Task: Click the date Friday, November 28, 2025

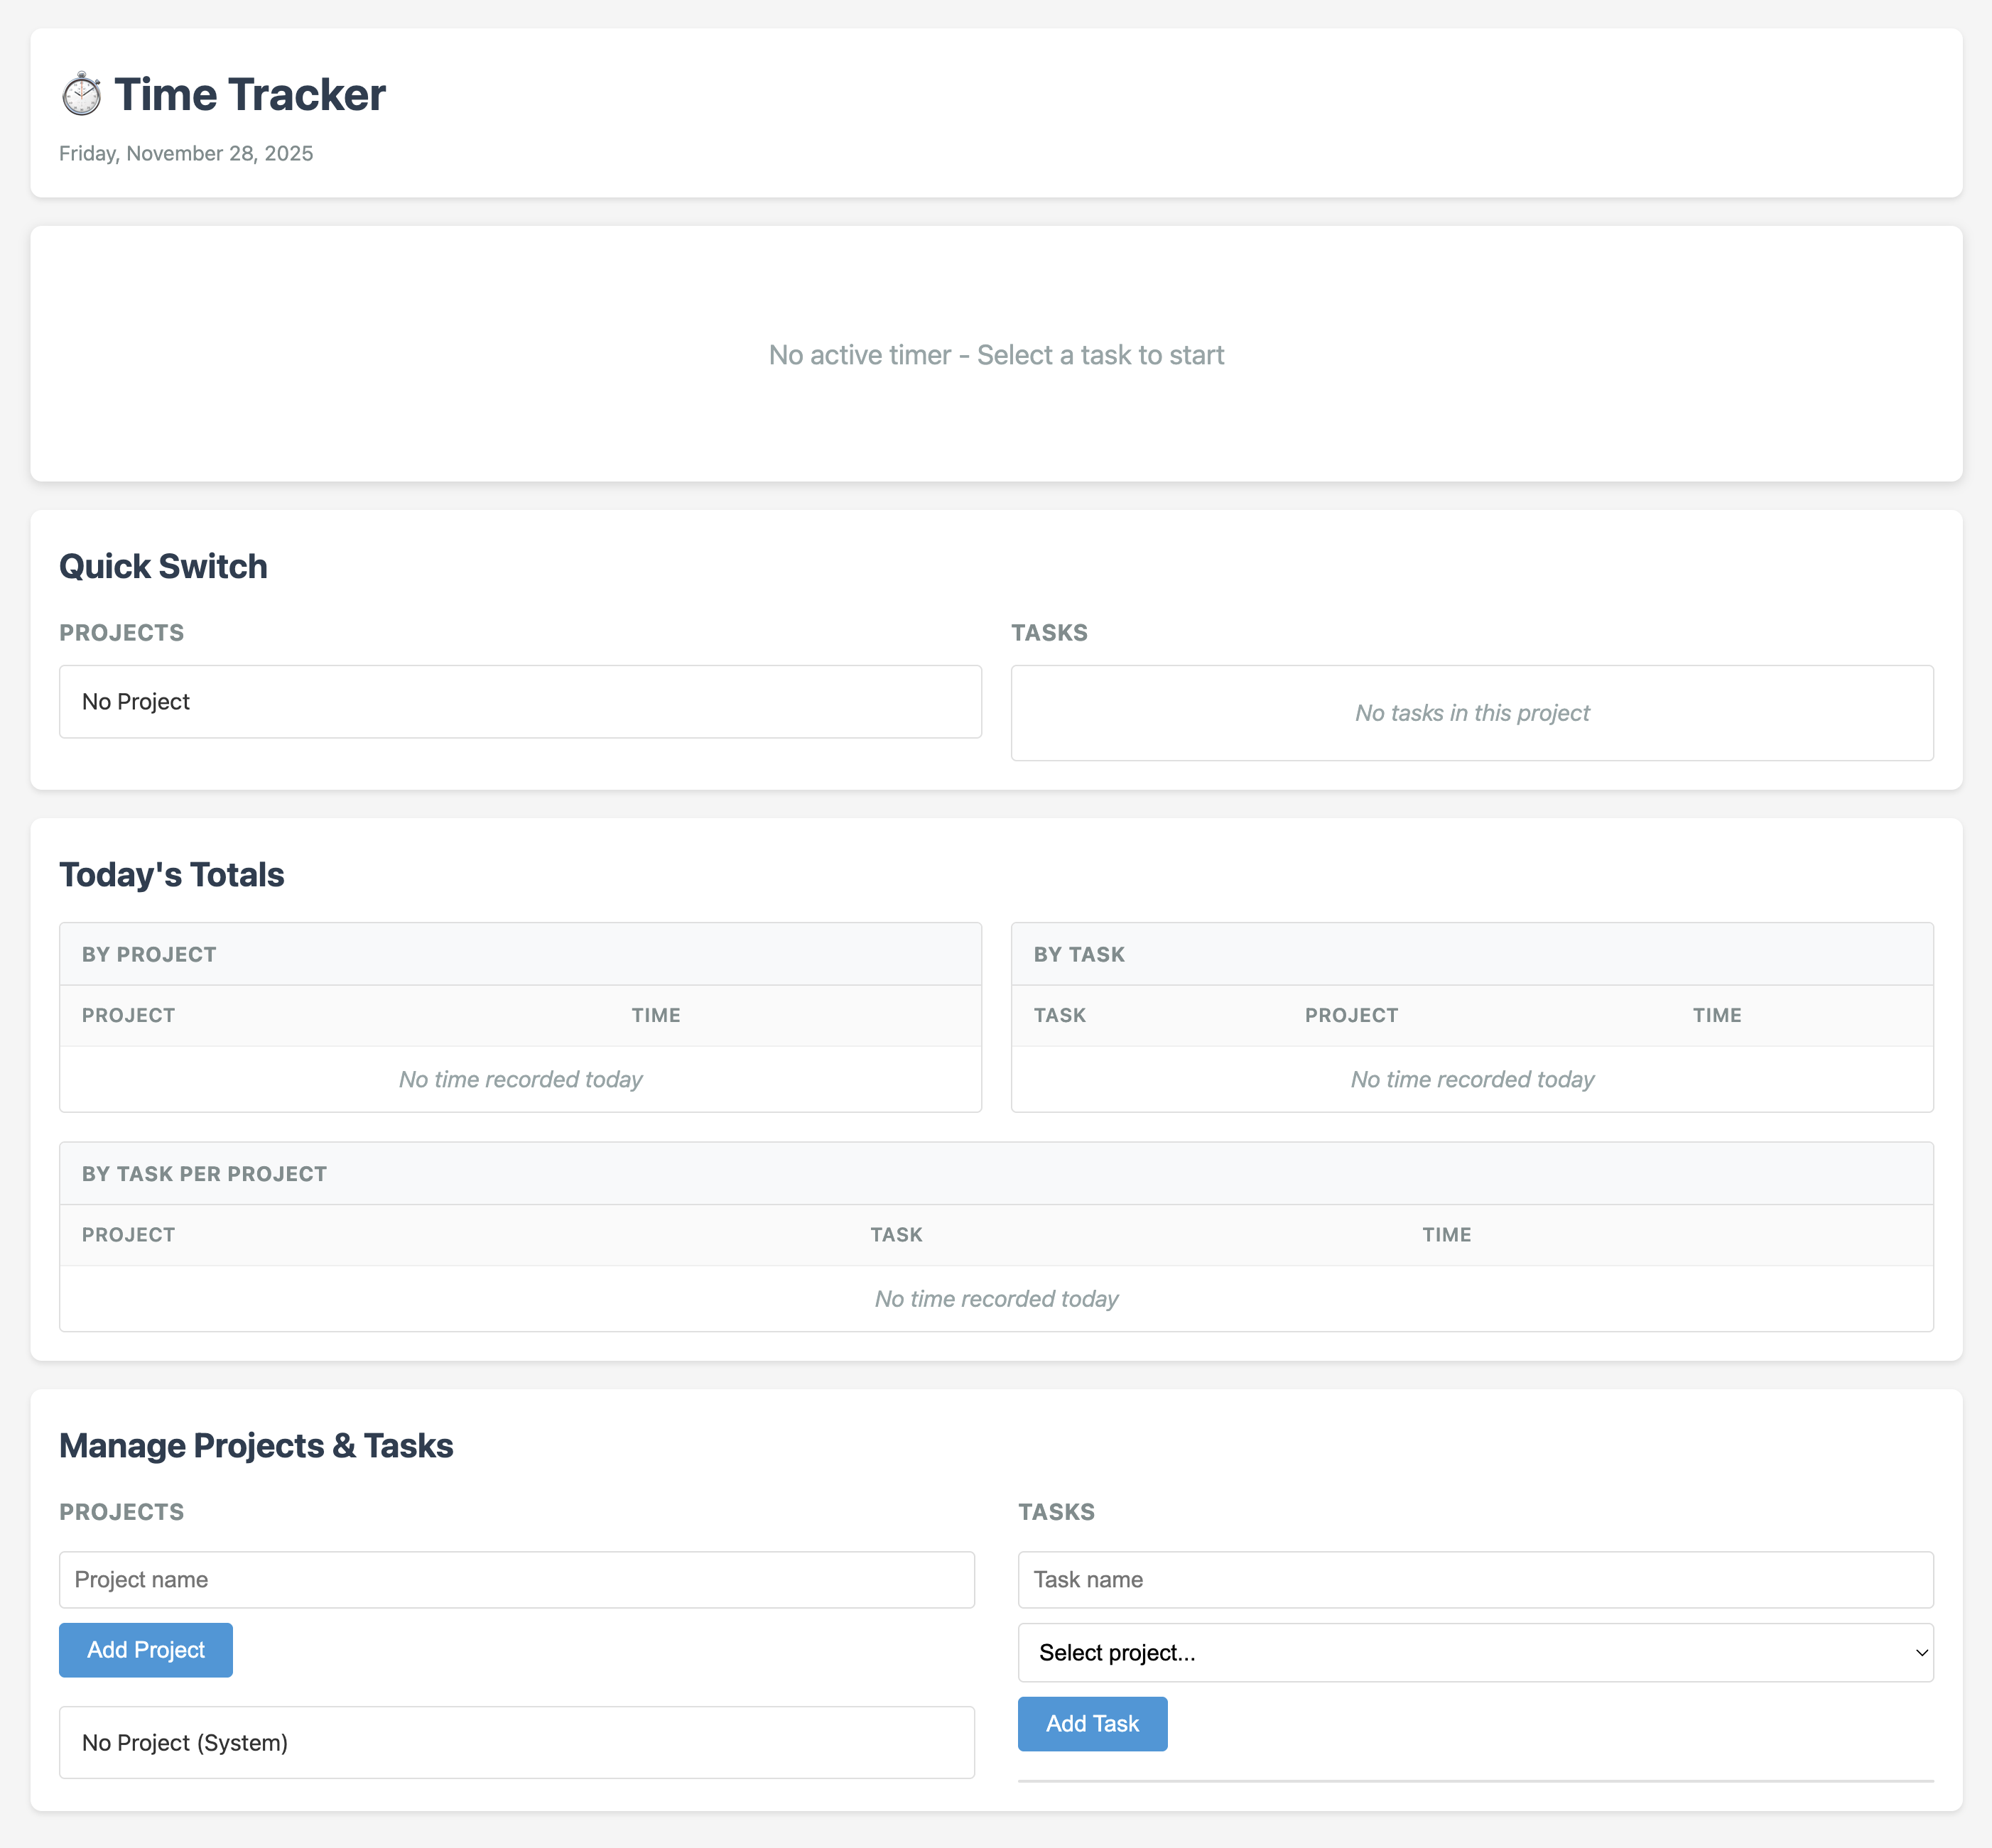Action: pos(186,153)
